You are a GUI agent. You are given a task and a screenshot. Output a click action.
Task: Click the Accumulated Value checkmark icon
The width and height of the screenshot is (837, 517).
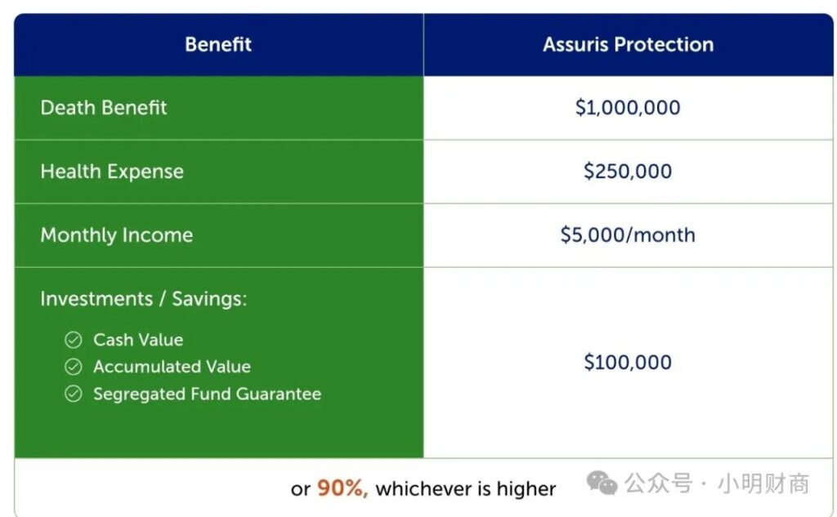tap(74, 367)
